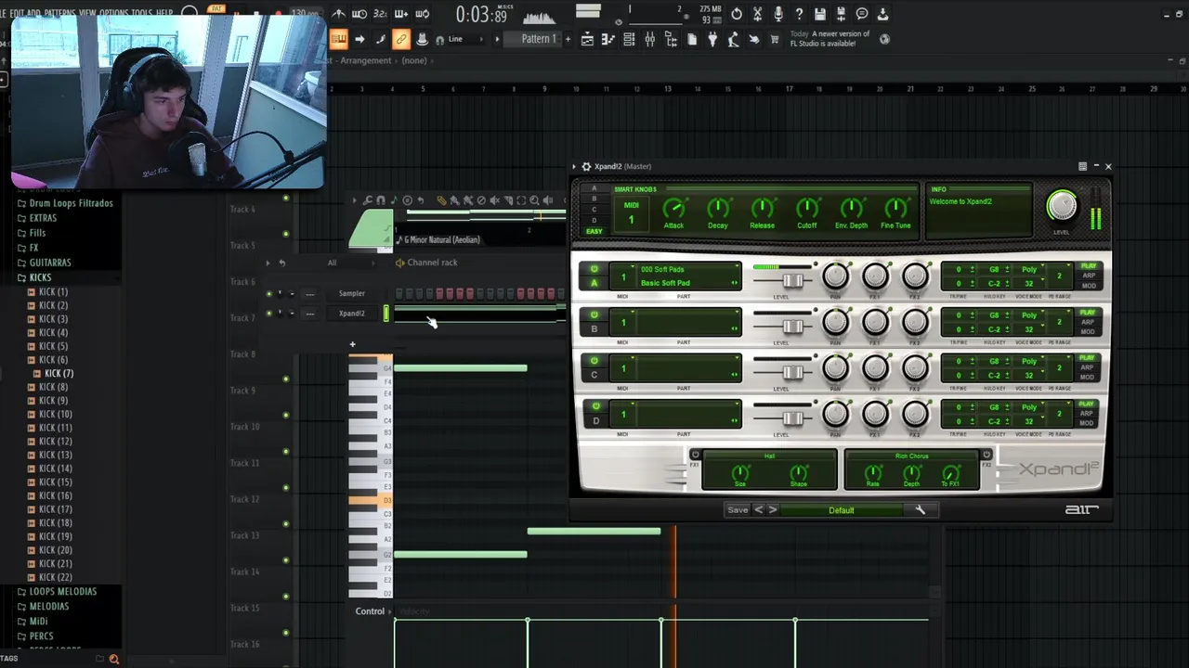
Task: Toggle power button for Xpand!2 part C
Action: [x=594, y=360]
